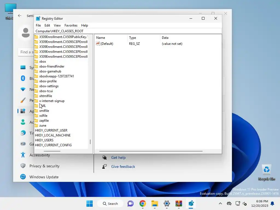Open Windows Update in Settings sidebar
Image resolution: width=280 pixels, height=210 pixels.
[44, 177]
